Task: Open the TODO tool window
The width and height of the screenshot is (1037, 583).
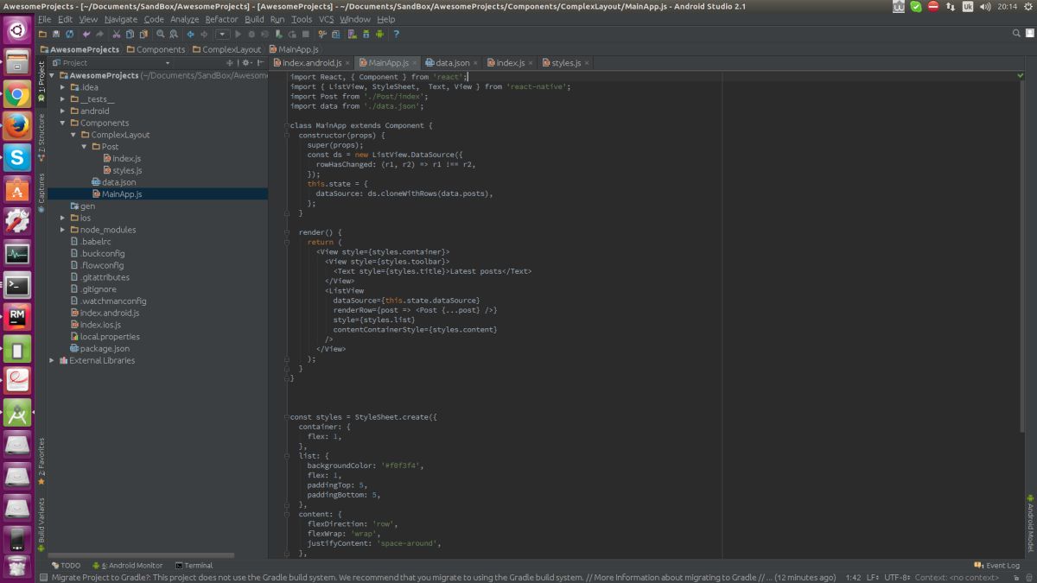Action: 66,566
